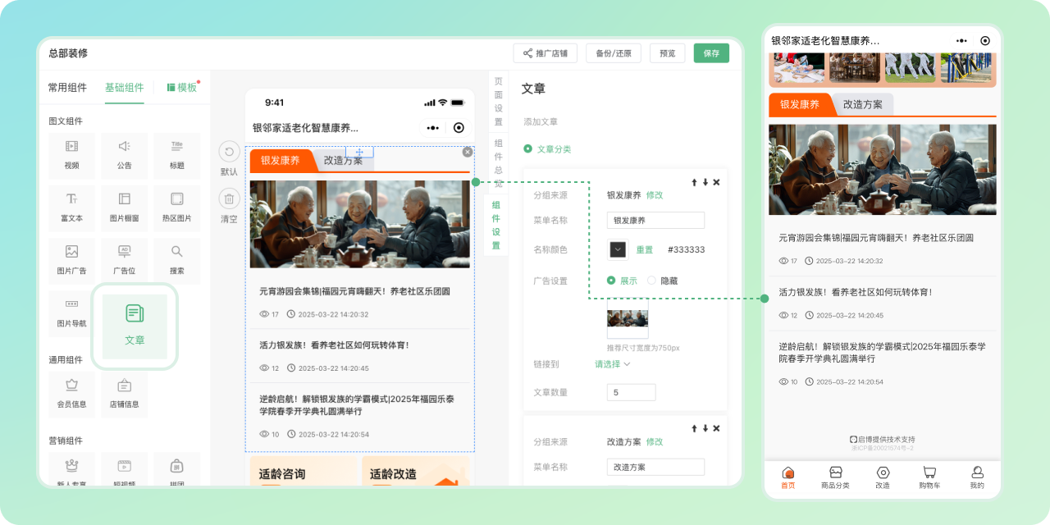The height and width of the screenshot is (525, 1050).
Task: Delete the 银发康养 group with X
Action: pyautogui.click(x=716, y=182)
